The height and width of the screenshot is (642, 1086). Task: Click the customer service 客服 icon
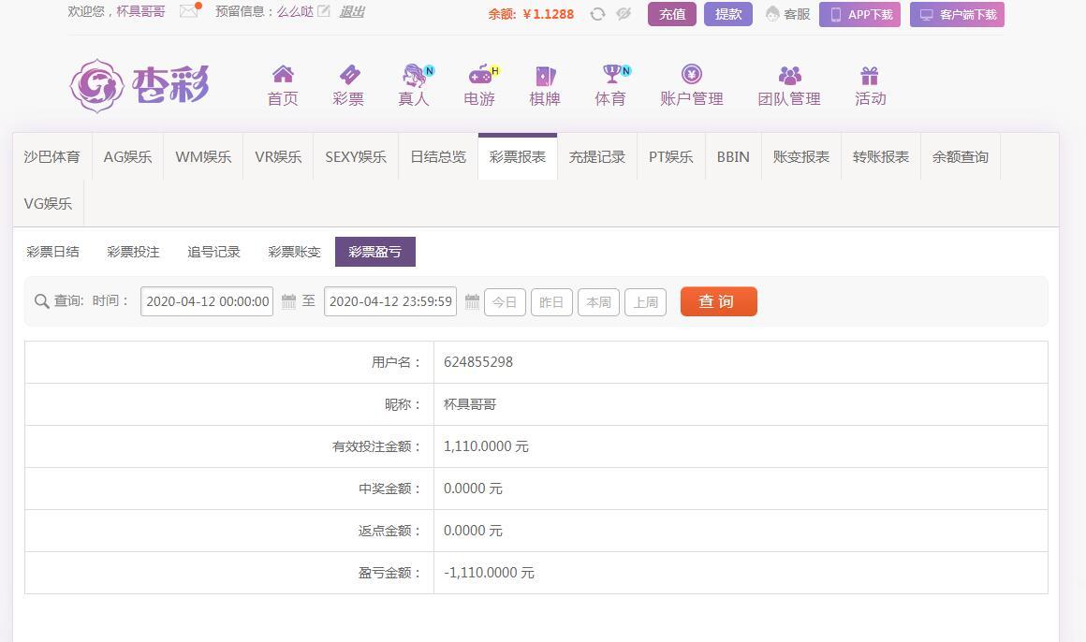click(x=772, y=14)
